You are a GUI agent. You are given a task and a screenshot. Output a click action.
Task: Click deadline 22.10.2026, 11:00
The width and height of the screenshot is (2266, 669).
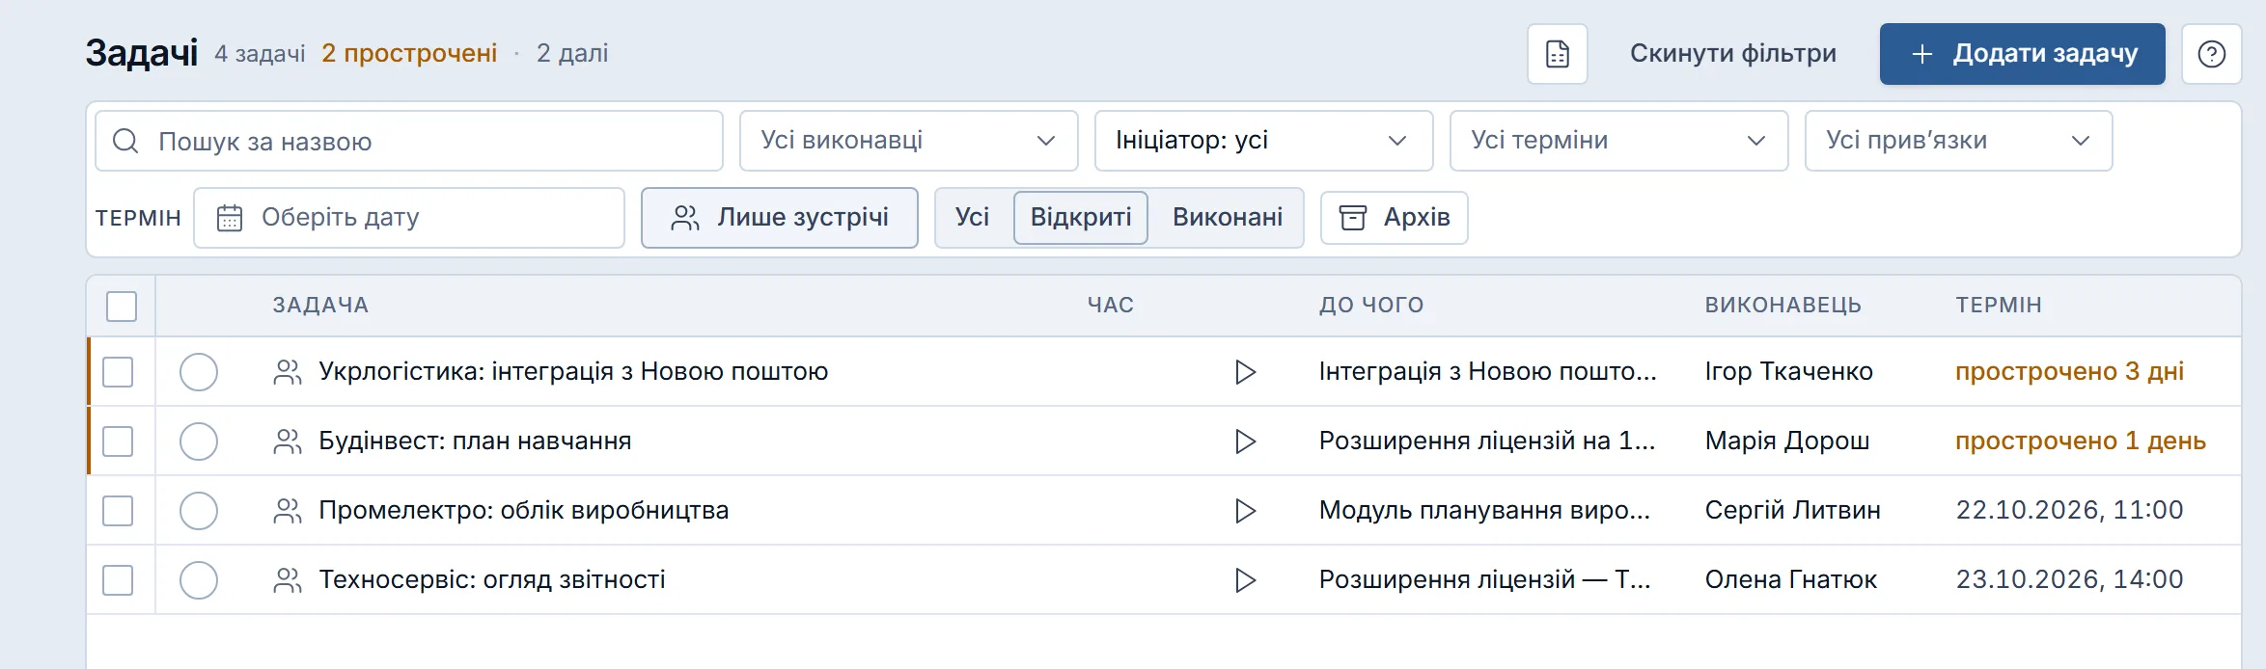pos(2069,511)
